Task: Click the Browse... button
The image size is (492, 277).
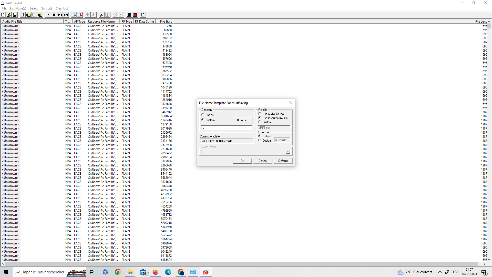Action: (x=242, y=120)
